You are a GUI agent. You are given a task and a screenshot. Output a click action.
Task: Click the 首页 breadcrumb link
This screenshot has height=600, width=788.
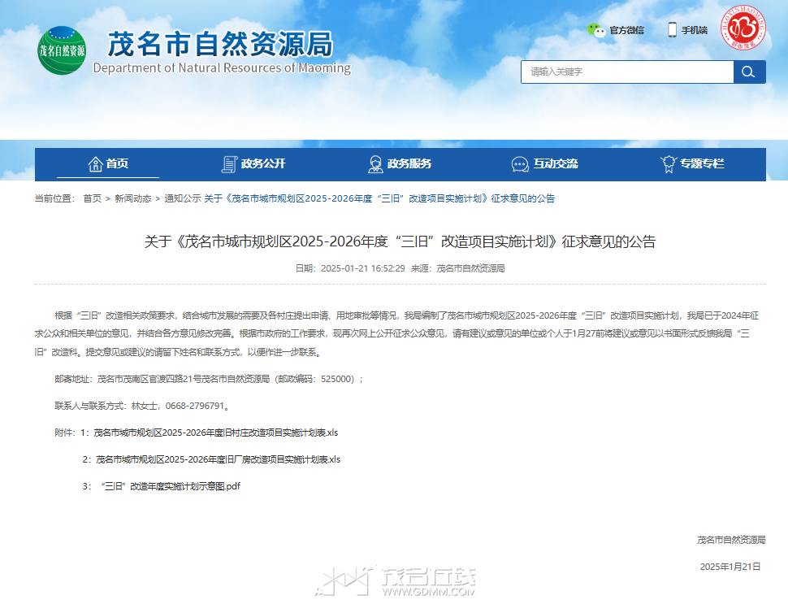pos(93,198)
